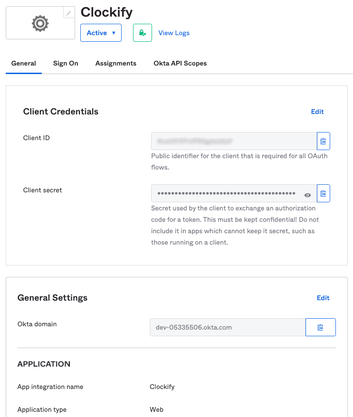The width and height of the screenshot is (353, 417).
Task: Switch to the Sign On tab
Action: (66, 63)
